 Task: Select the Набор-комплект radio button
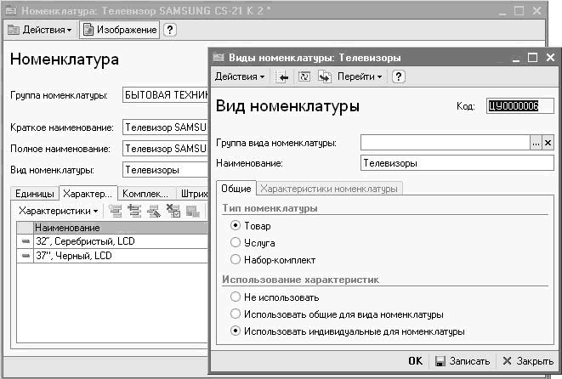(x=236, y=260)
